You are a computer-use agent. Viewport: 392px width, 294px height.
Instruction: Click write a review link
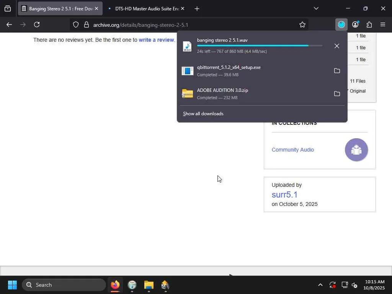(x=156, y=40)
